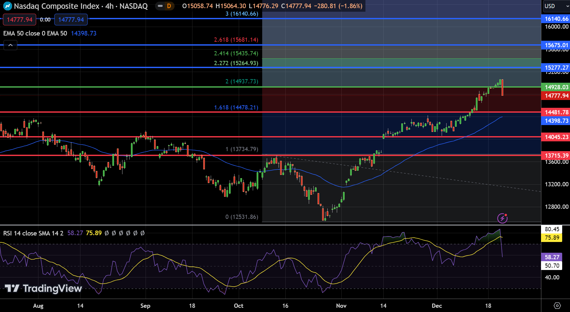The width and height of the screenshot is (570, 312).
Task: Select Fibonacci label 2.618 (15681.14)
Action: pyautogui.click(x=236, y=40)
